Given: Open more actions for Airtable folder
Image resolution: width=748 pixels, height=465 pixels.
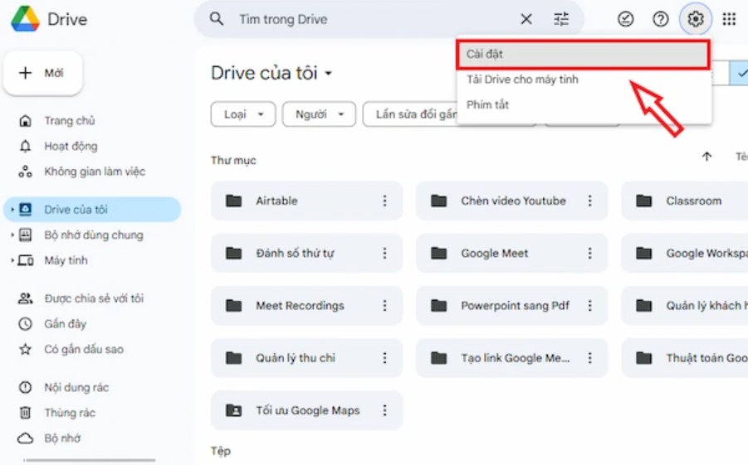Looking at the screenshot, I should tap(384, 201).
